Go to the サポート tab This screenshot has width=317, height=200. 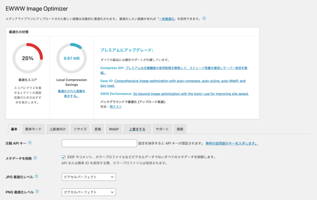162,129
